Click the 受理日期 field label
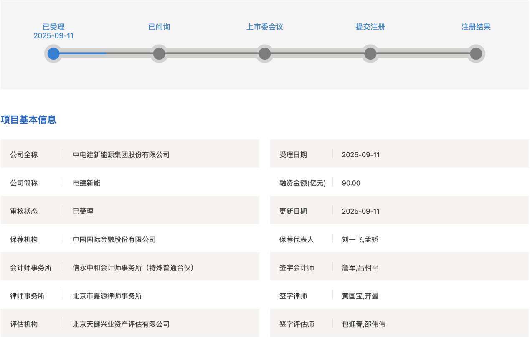This screenshot has width=530, height=338. point(293,155)
